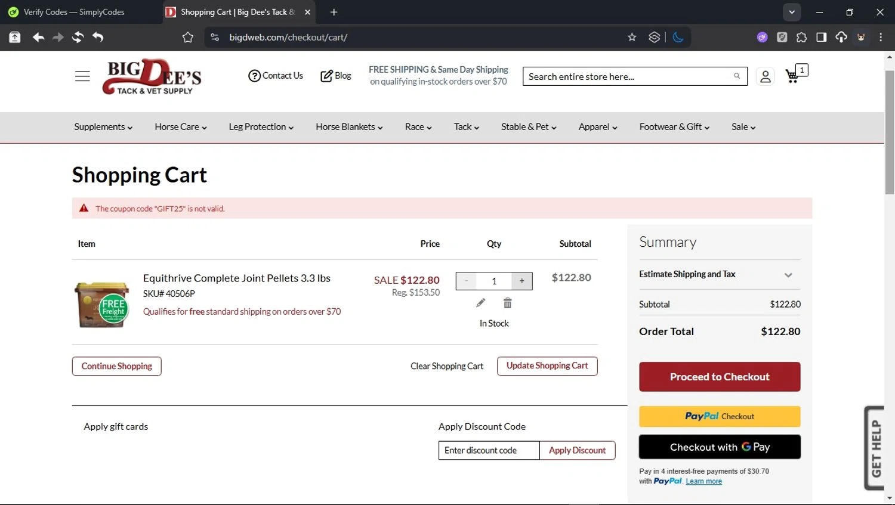Reload the page with refresh icon
This screenshot has width=895, height=505.
coord(78,37)
